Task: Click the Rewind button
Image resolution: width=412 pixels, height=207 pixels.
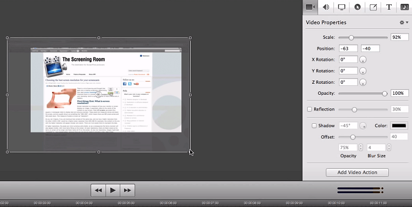Action: click(98, 190)
